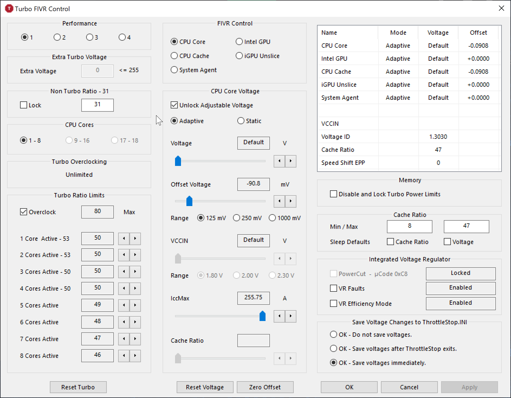
Task: Decrease 2 Cores Active ratio with left arrow
Action: [124, 255]
